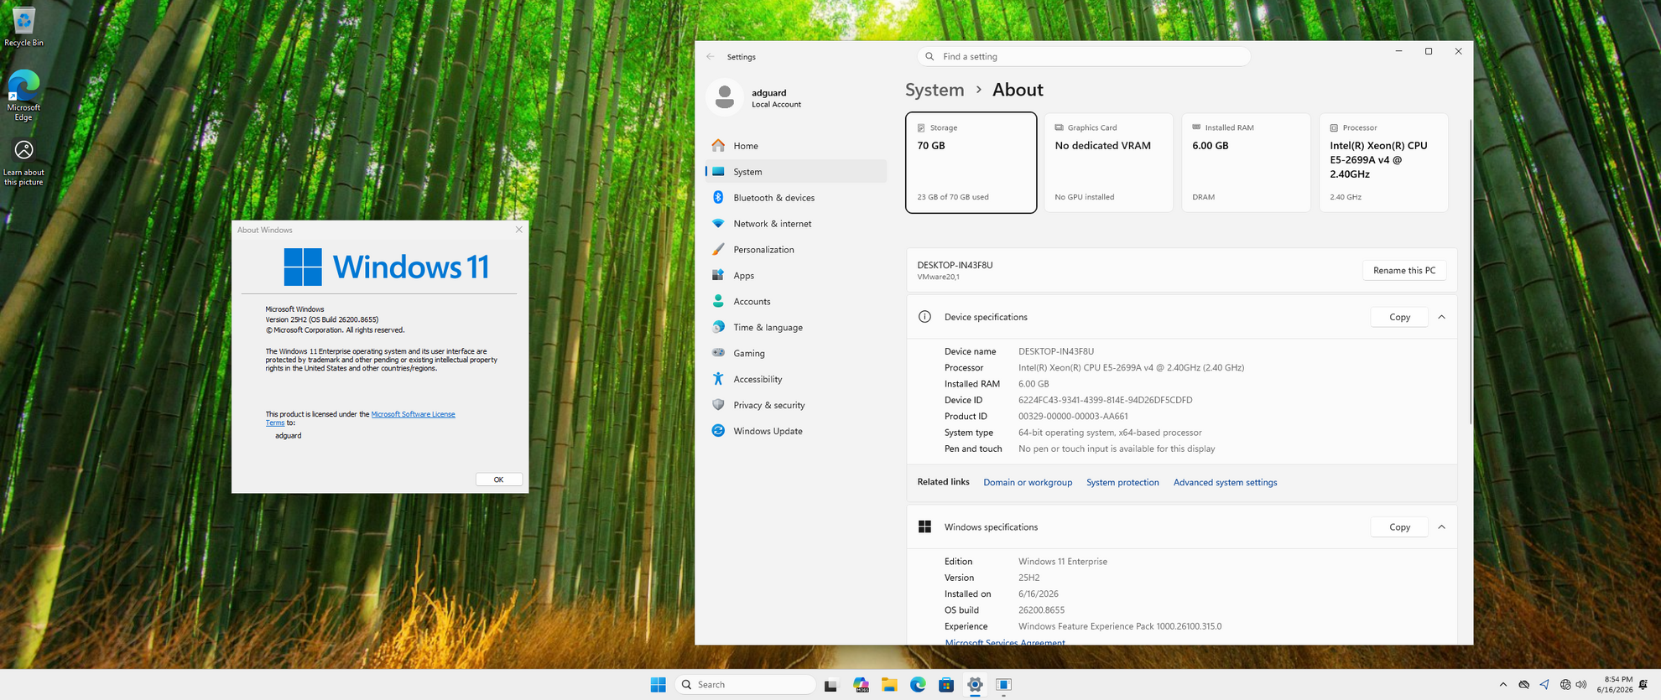The width and height of the screenshot is (1661, 700).
Task: Click the location arrow tray icon
Action: (1544, 685)
